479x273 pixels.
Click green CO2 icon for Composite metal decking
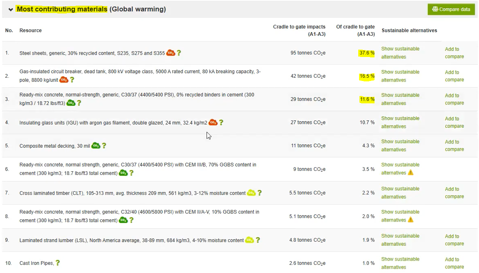96,146
